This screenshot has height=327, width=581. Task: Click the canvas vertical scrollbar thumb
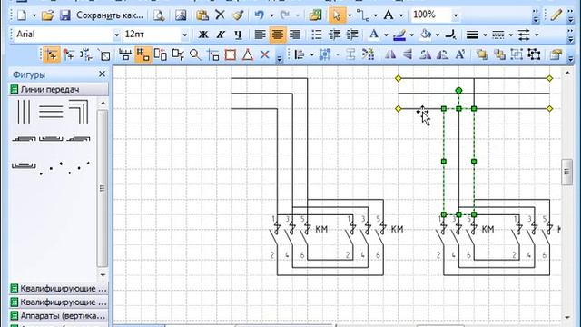pos(566,172)
